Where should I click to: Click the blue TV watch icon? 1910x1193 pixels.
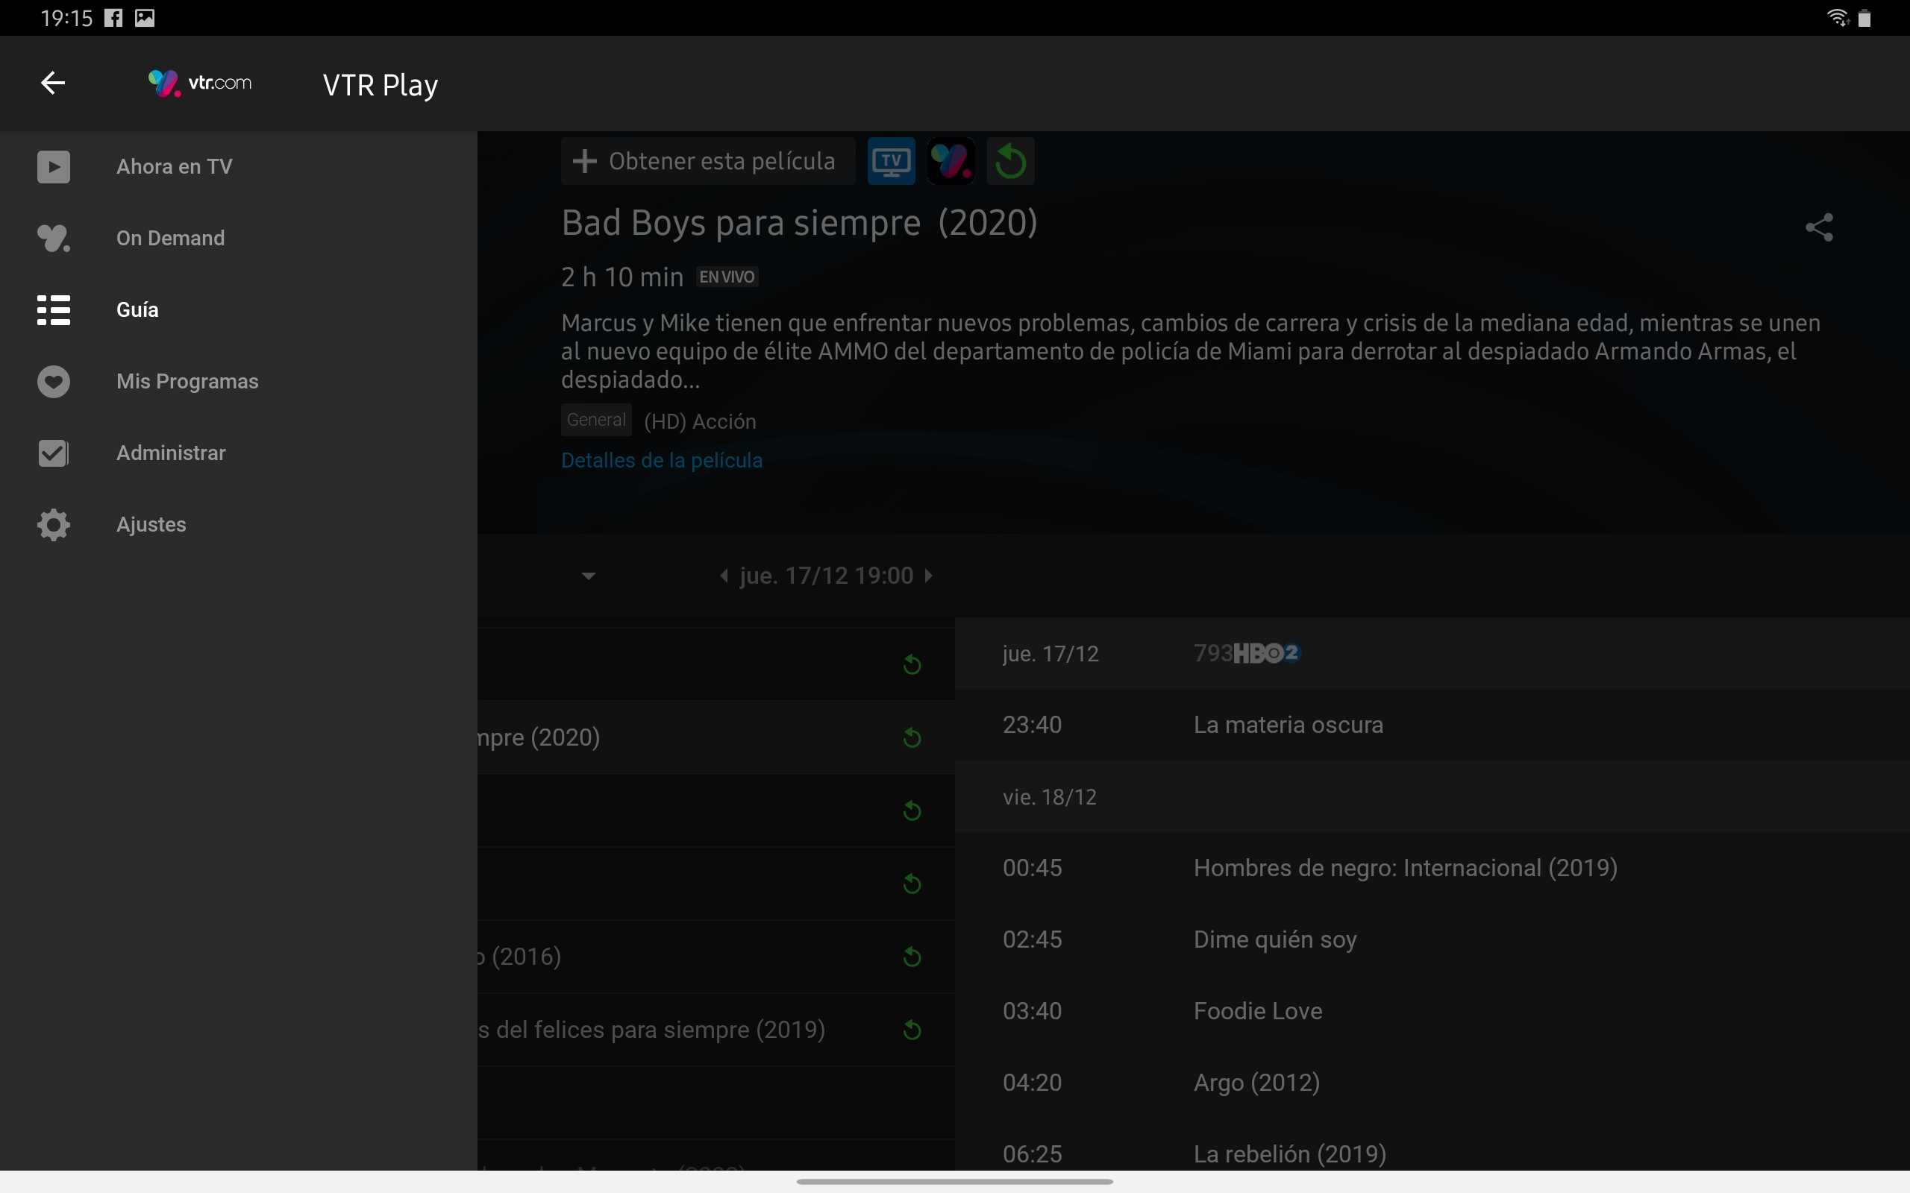pos(890,162)
